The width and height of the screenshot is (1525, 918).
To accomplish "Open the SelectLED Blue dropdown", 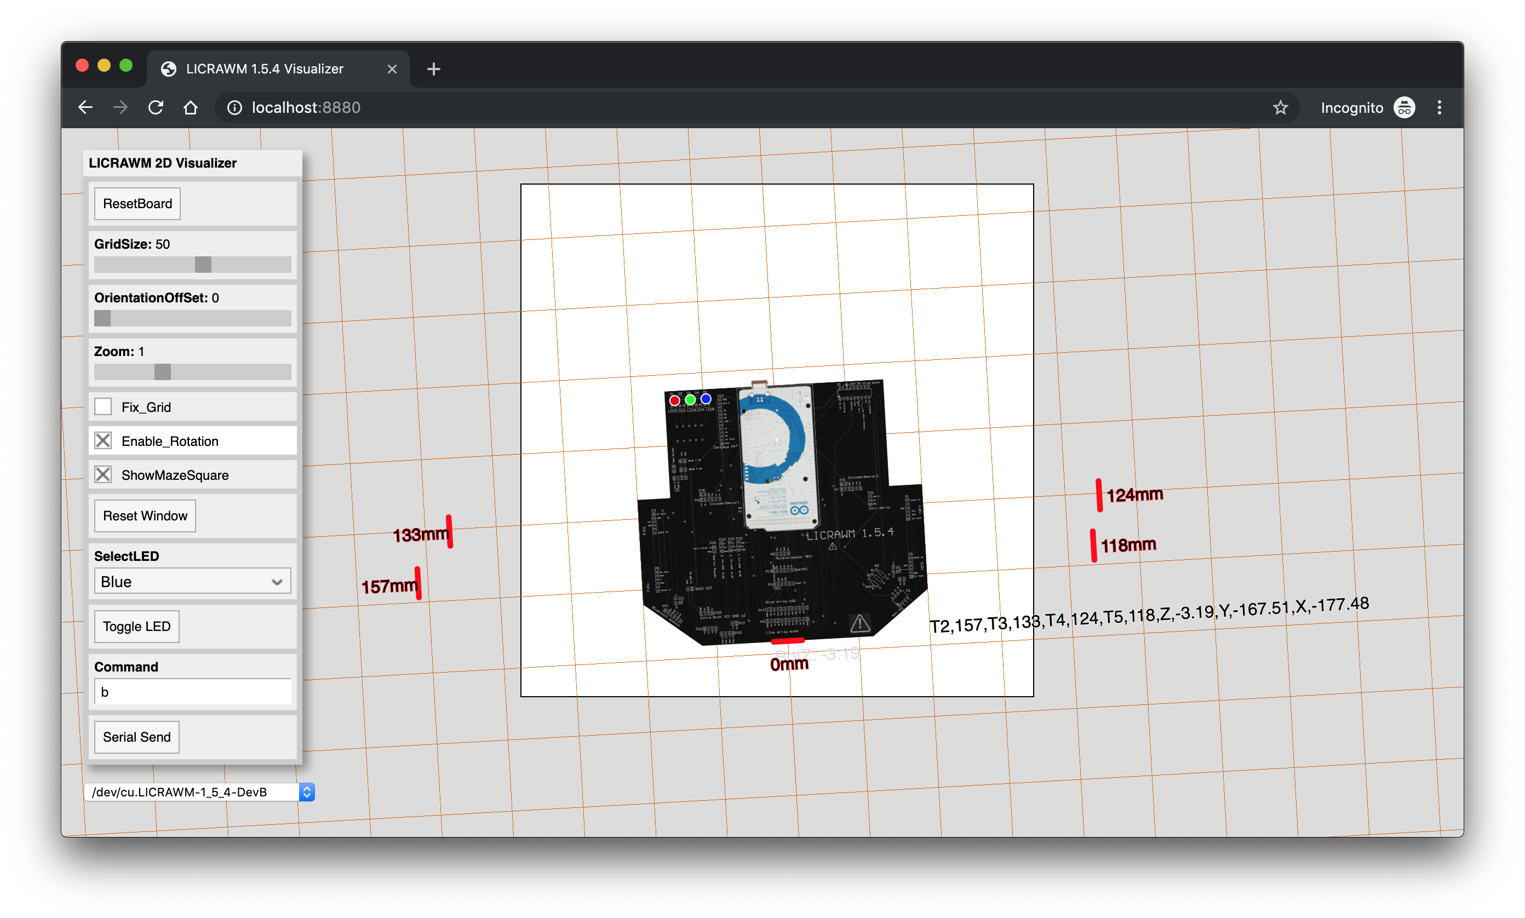I will 192,582.
